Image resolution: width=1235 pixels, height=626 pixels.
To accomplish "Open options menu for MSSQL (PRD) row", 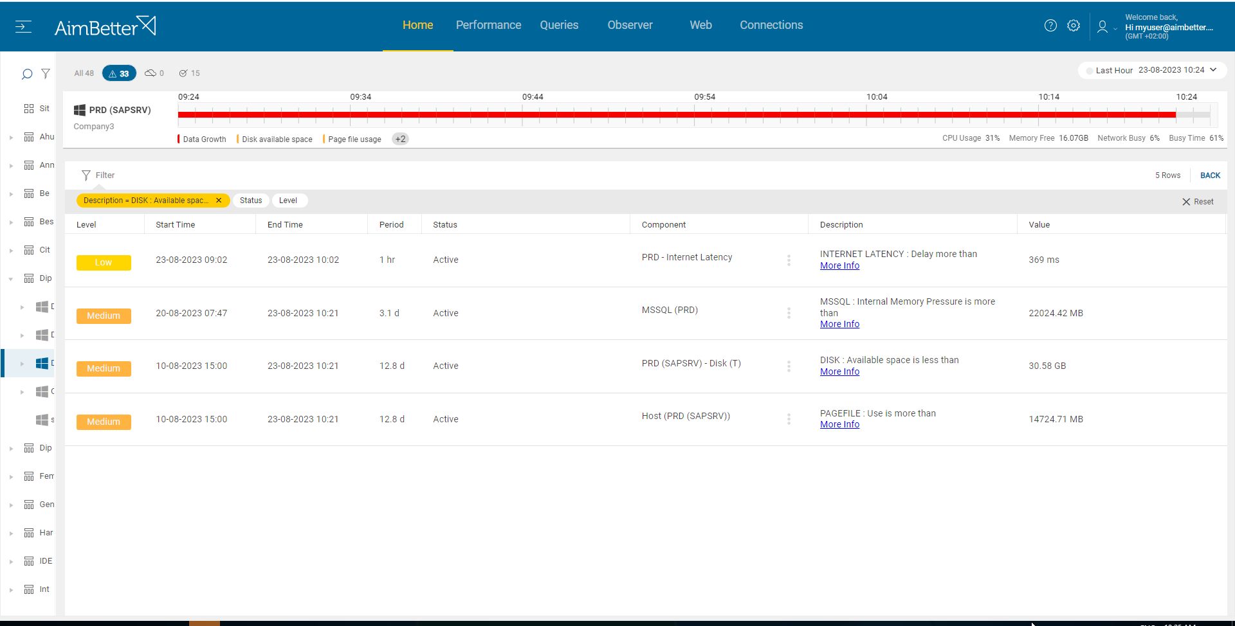I will tap(789, 313).
